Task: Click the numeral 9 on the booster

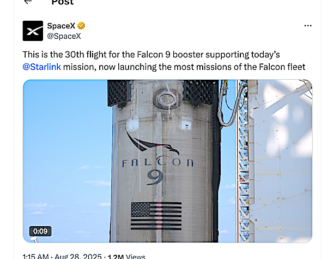Action: [x=155, y=178]
